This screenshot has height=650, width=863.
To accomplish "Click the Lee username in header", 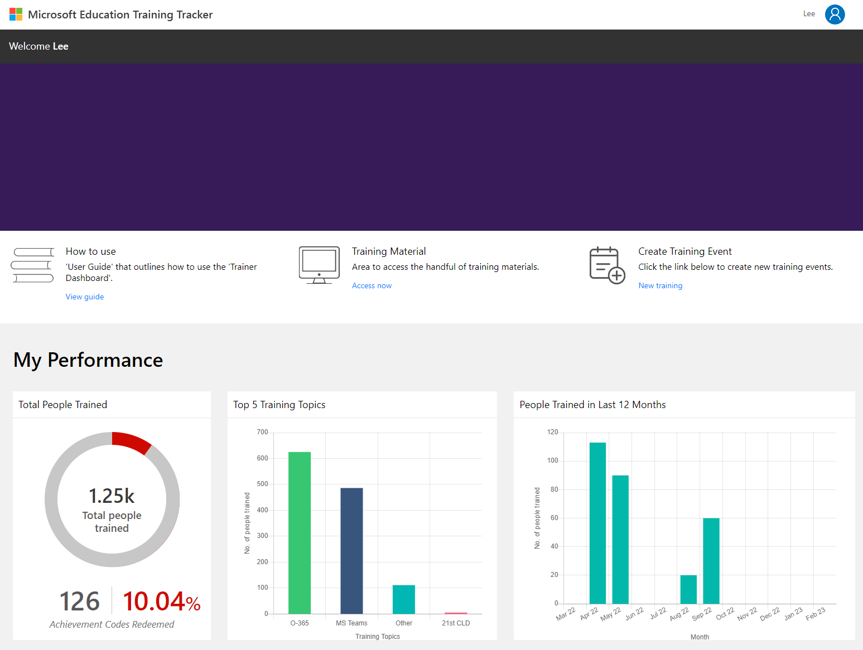I will tap(809, 14).
